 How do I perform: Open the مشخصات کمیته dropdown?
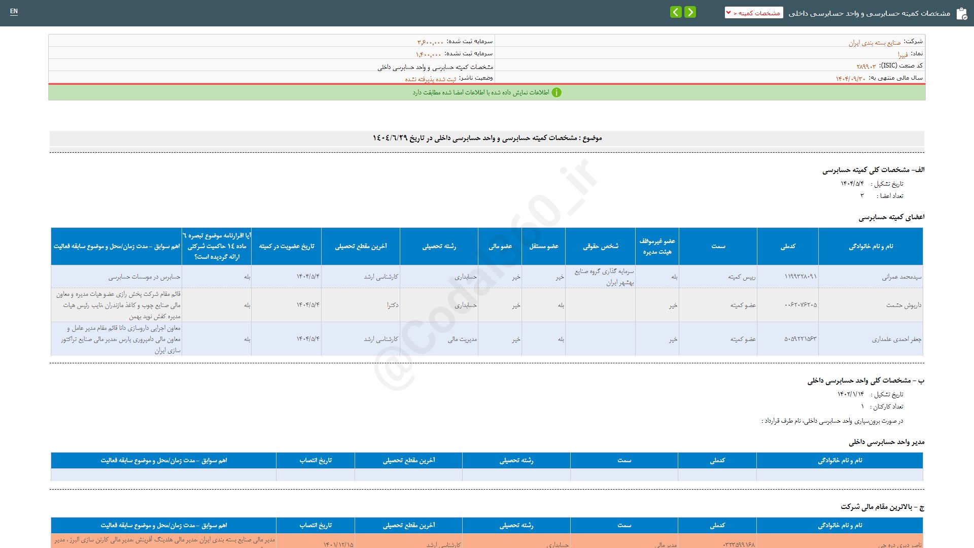coord(754,13)
